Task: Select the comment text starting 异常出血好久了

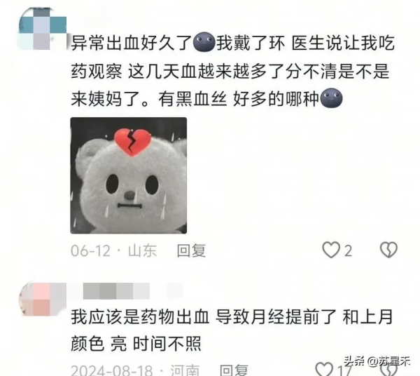Action: [x=232, y=71]
